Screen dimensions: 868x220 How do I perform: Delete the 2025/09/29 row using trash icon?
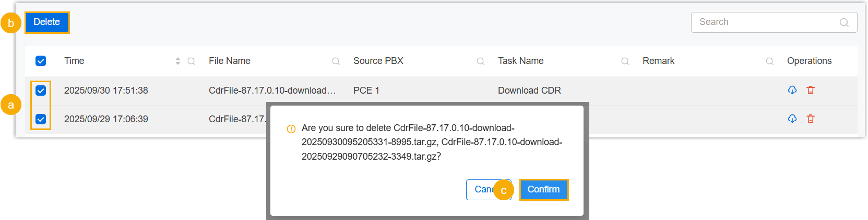tap(811, 119)
